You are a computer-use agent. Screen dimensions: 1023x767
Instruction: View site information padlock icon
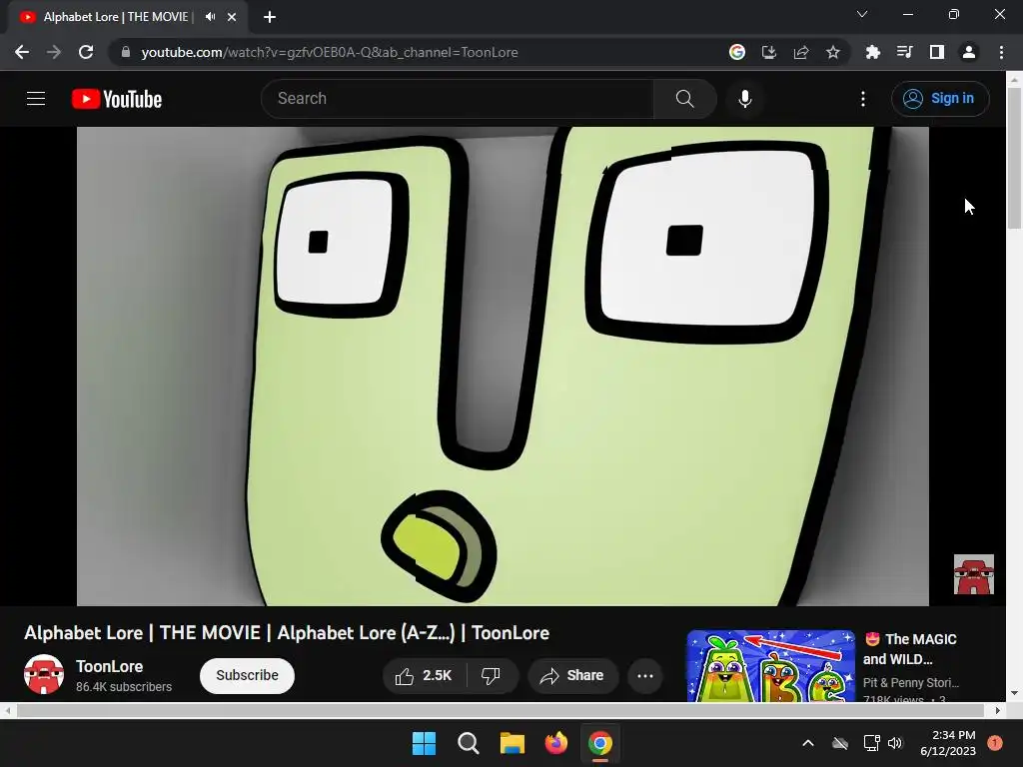click(x=126, y=52)
